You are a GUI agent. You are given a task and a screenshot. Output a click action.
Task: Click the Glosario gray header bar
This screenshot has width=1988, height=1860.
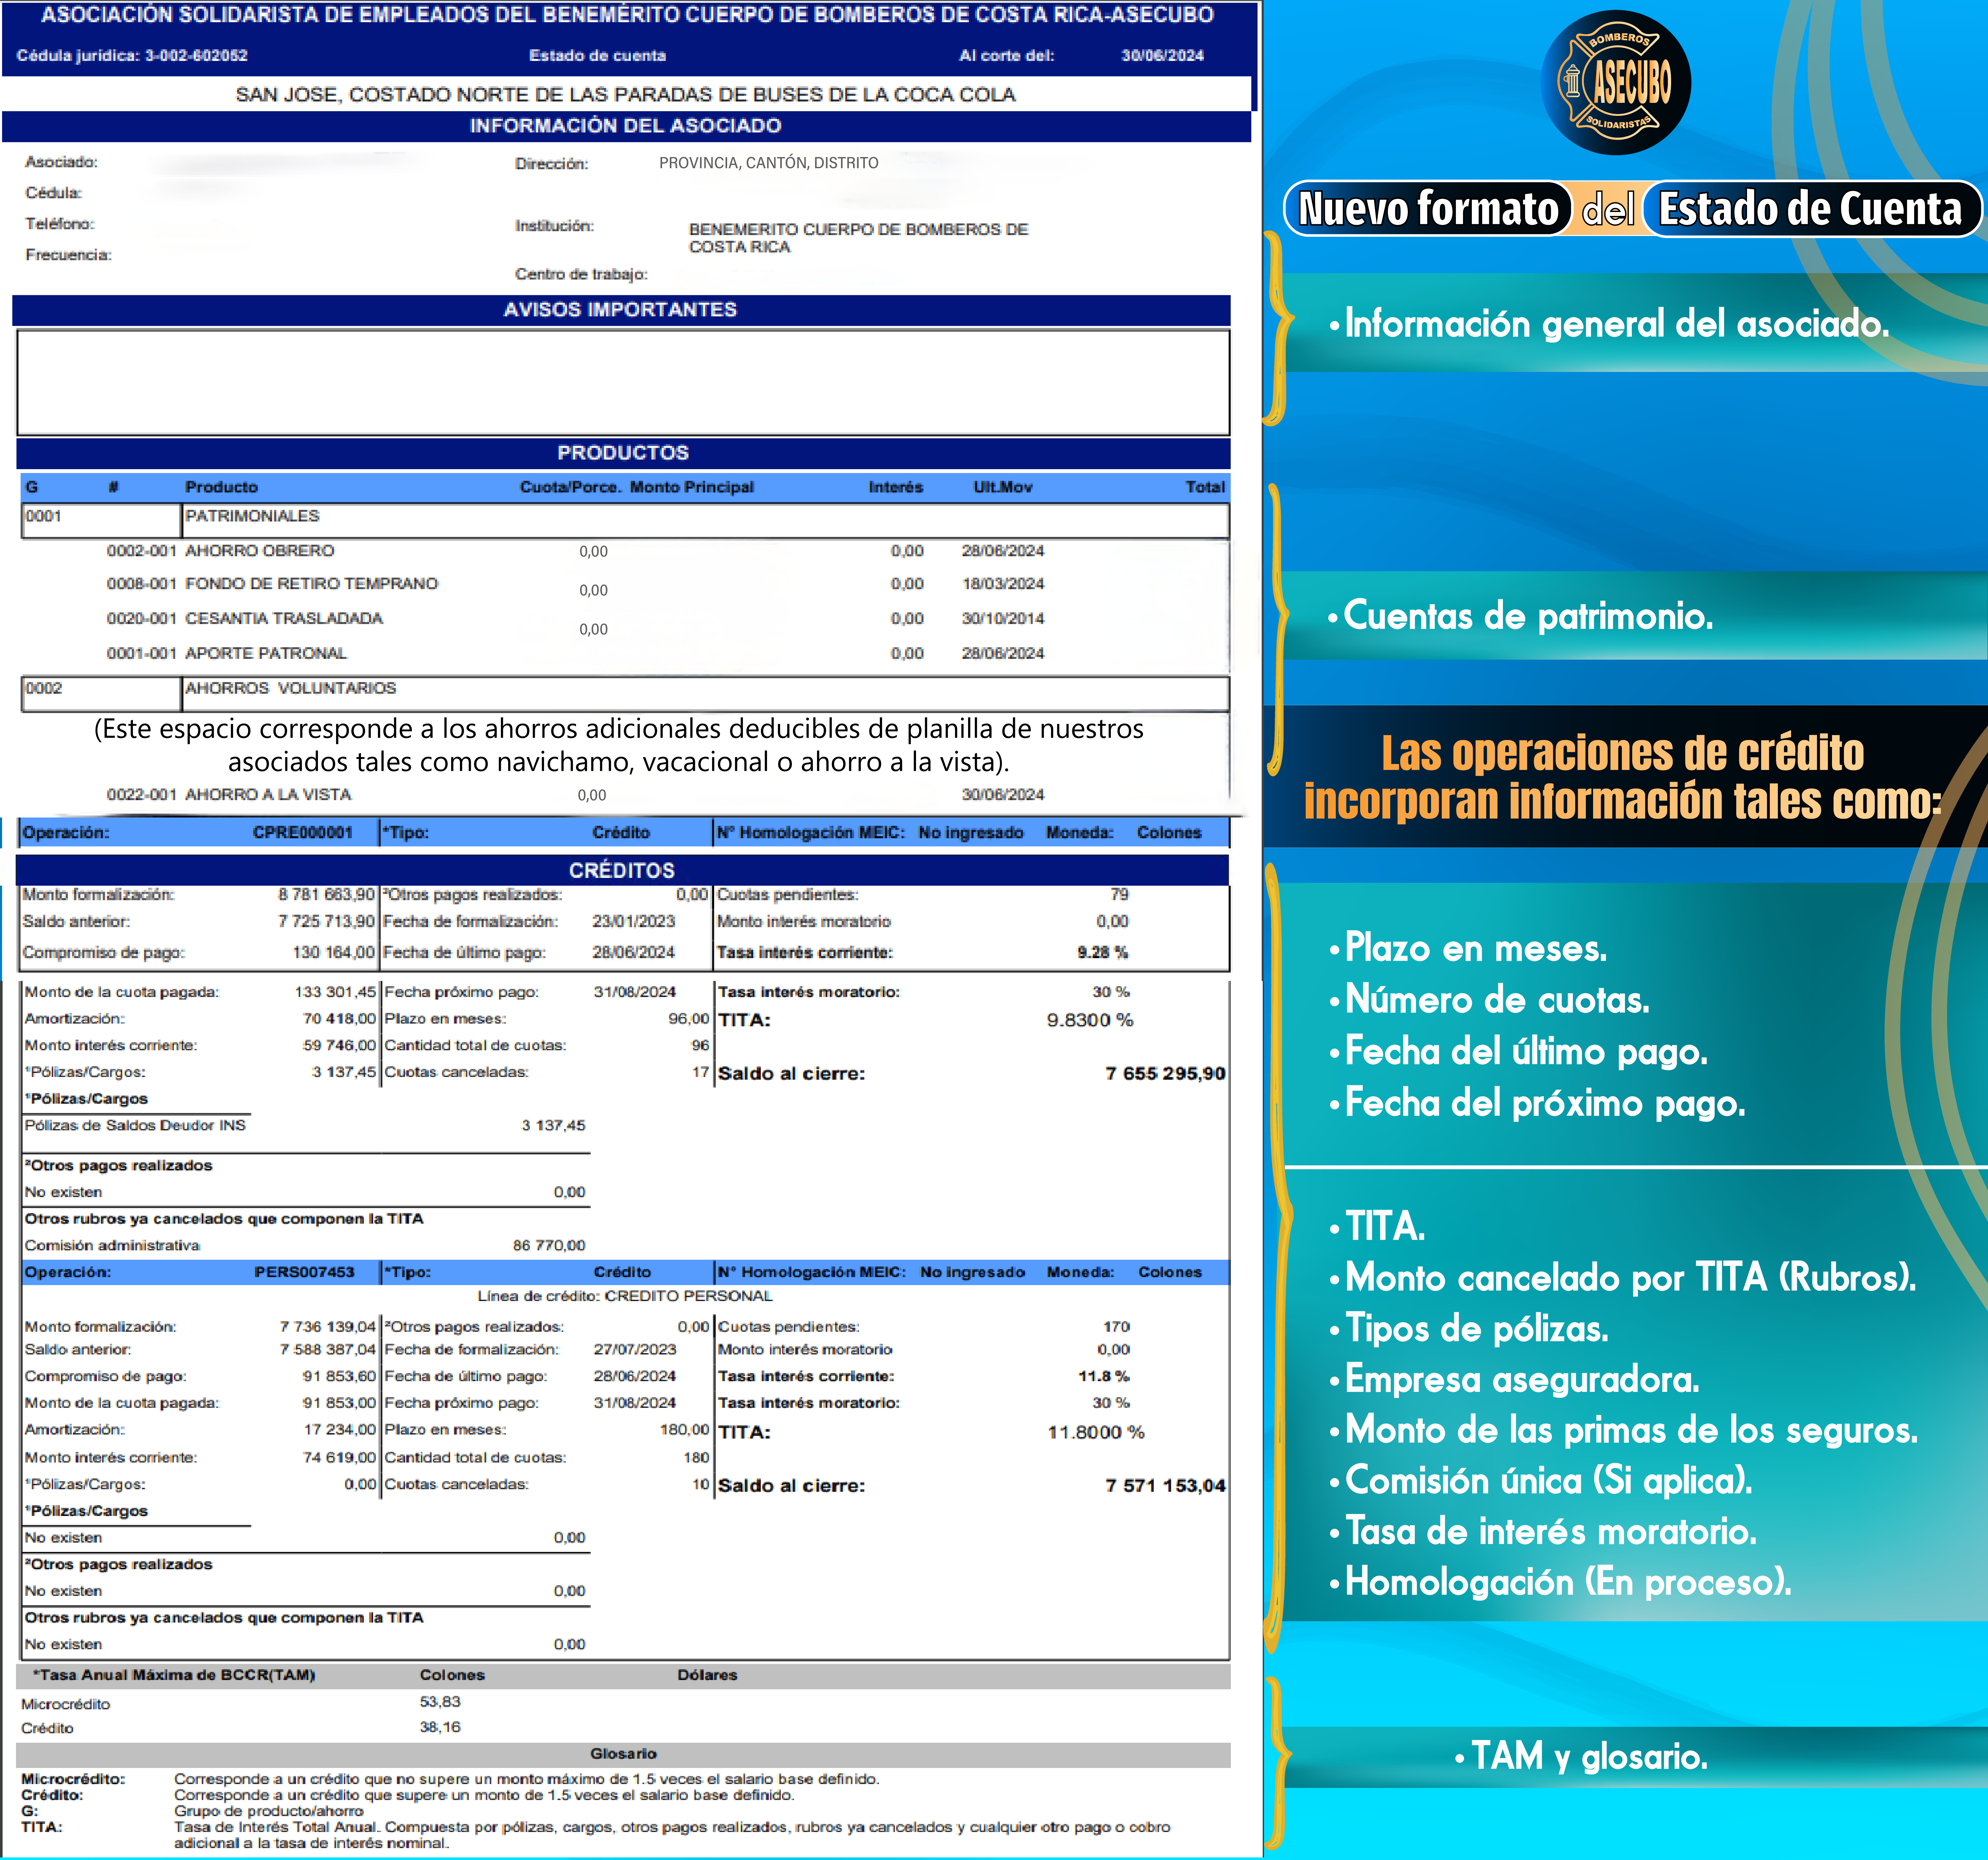622,1754
